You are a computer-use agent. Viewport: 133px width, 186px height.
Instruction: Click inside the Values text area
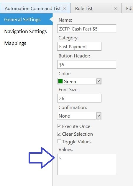[x=87, y=164]
